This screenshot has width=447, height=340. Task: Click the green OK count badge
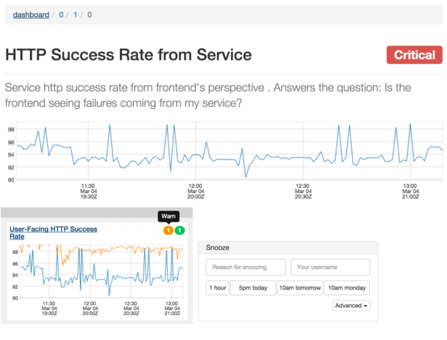pos(179,230)
